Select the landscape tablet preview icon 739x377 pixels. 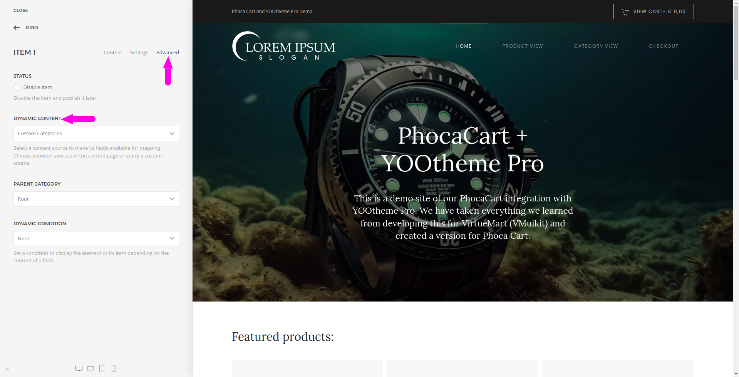pyautogui.click(x=90, y=369)
